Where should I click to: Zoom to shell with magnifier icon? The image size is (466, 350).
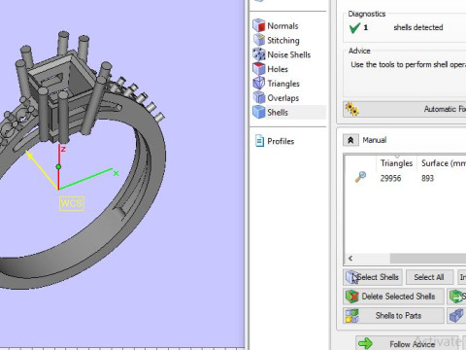click(360, 177)
